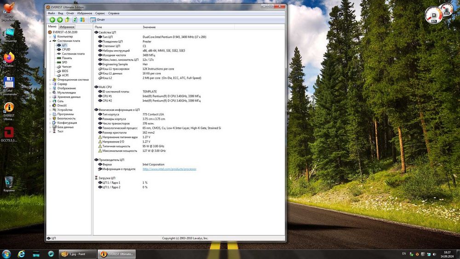
Task: Open the Сервис menu
Action: (x=100, y=13)
